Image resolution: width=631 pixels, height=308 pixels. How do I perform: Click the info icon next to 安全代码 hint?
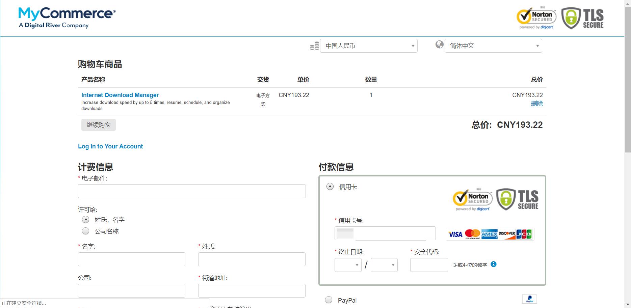[494, 265]
